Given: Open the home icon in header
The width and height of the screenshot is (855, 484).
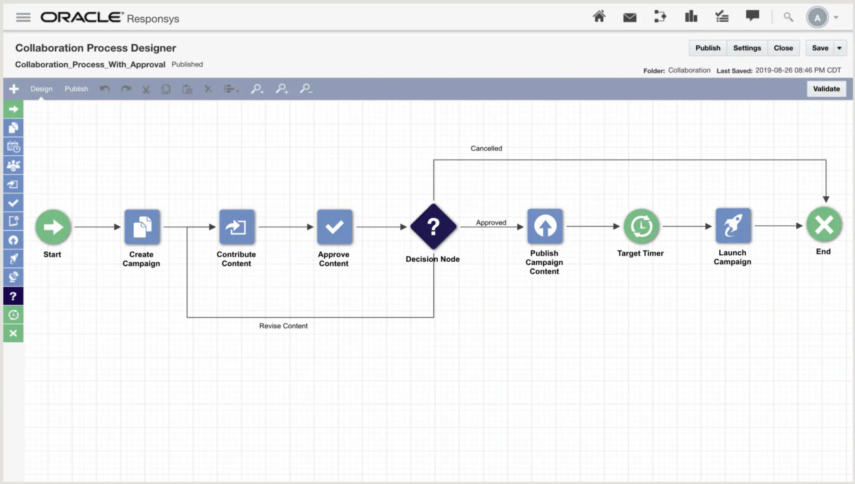Looking at the screenshot, I should pos(599,17).
